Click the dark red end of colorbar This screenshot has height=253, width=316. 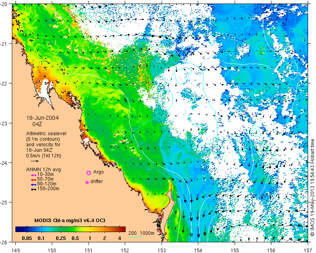click(123, 229)
